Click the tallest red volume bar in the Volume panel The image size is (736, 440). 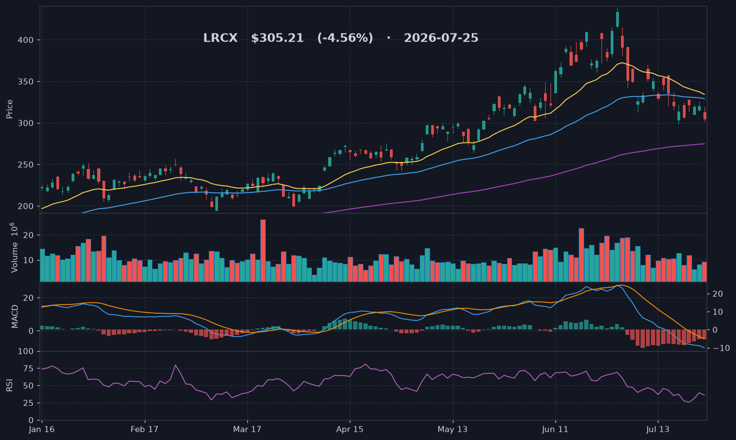click(x=263, y=250)
